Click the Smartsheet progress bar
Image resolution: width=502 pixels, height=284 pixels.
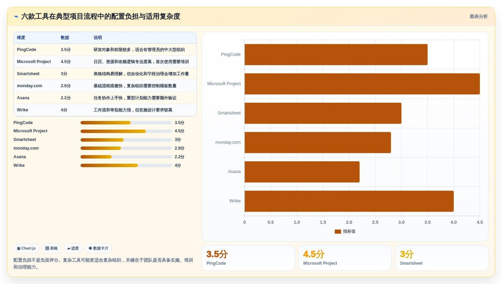click(126, 140)
